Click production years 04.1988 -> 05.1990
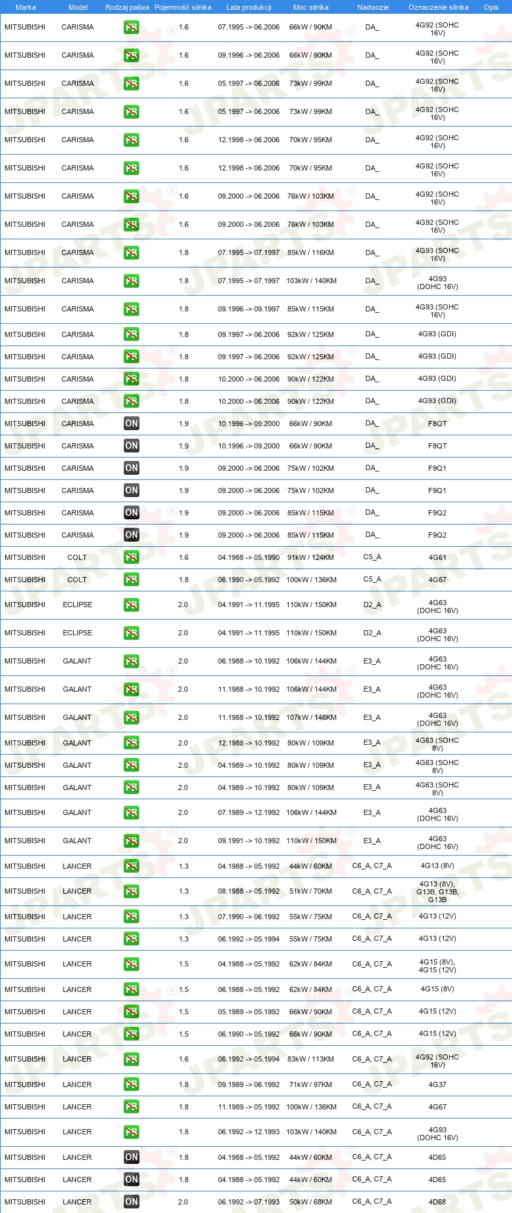This screenshot has height=1213, width=512. (249, 557)
